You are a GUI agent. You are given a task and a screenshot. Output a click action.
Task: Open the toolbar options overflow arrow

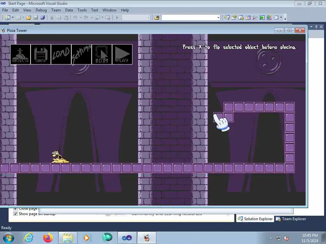(285, 18)
